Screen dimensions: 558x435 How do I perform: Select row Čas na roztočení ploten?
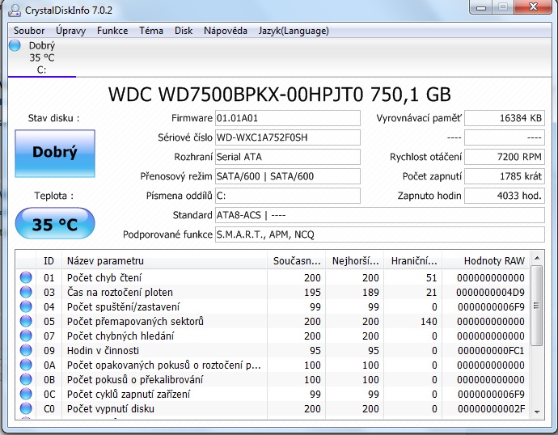(x=273, y=292)
